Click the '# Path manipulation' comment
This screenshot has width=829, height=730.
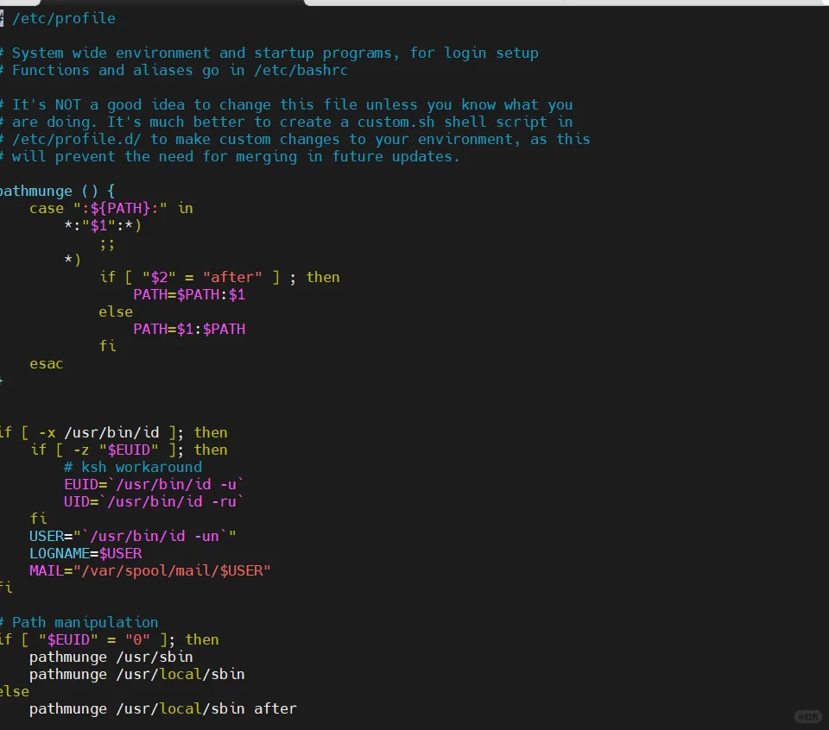(79, 622)
